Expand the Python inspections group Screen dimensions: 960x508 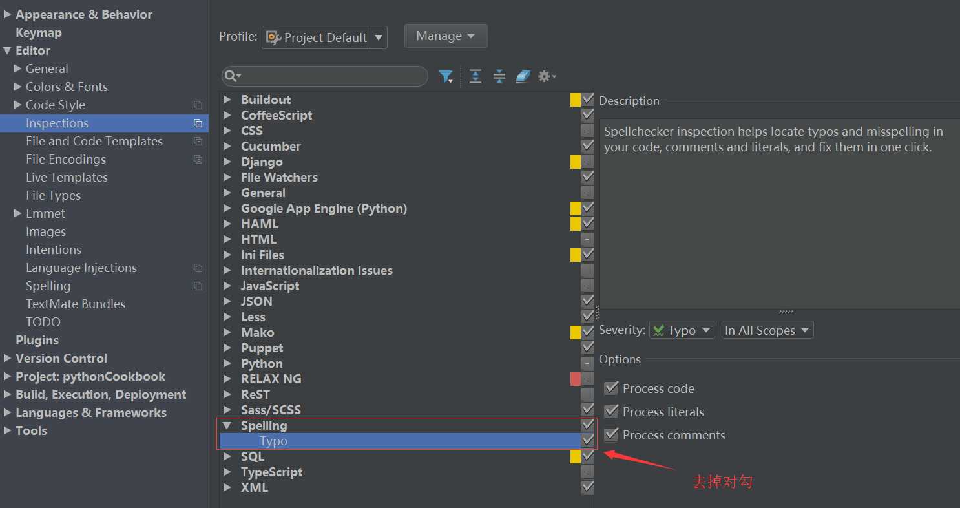[x=227, y=363]
